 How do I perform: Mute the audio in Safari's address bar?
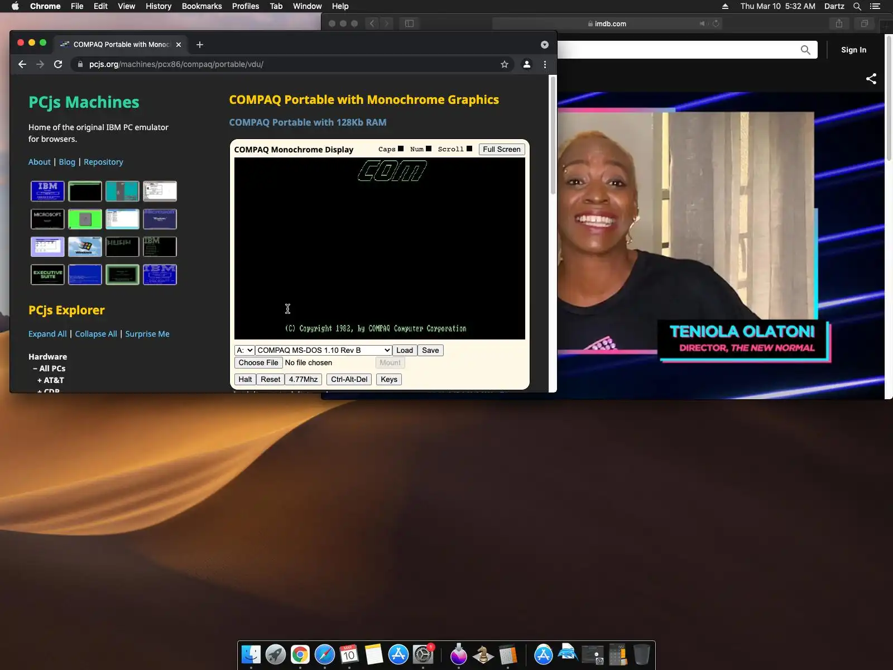703,23
